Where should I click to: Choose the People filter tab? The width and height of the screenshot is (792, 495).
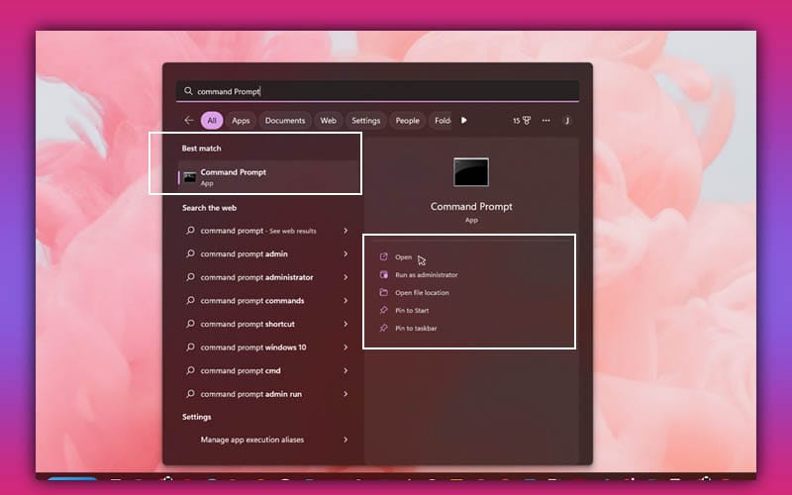tap(407, 121)
